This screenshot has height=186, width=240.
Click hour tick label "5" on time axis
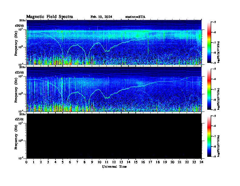pos(63,162)
